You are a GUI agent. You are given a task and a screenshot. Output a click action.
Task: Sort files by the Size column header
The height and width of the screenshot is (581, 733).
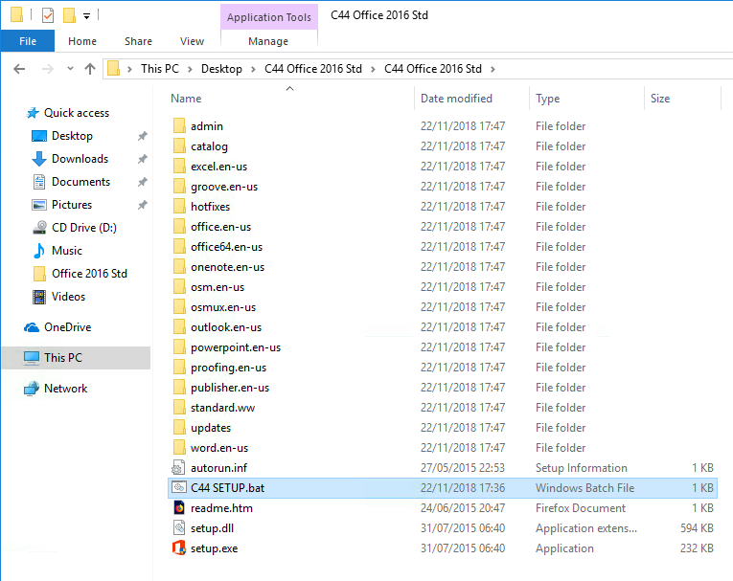point(660,99)
